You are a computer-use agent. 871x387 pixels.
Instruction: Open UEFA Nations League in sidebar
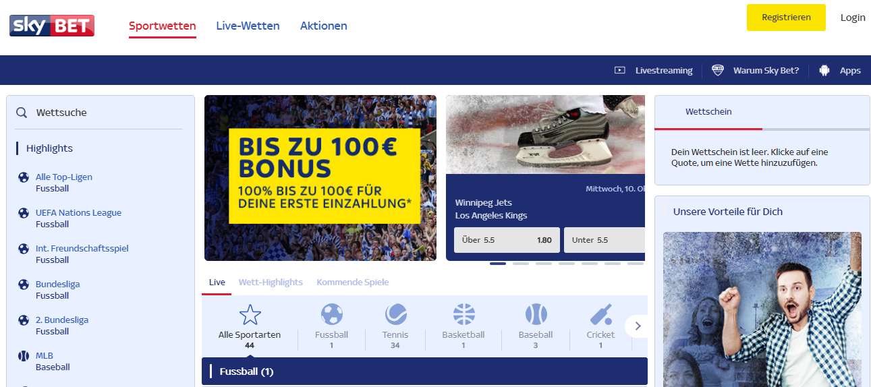coord(78,212)
